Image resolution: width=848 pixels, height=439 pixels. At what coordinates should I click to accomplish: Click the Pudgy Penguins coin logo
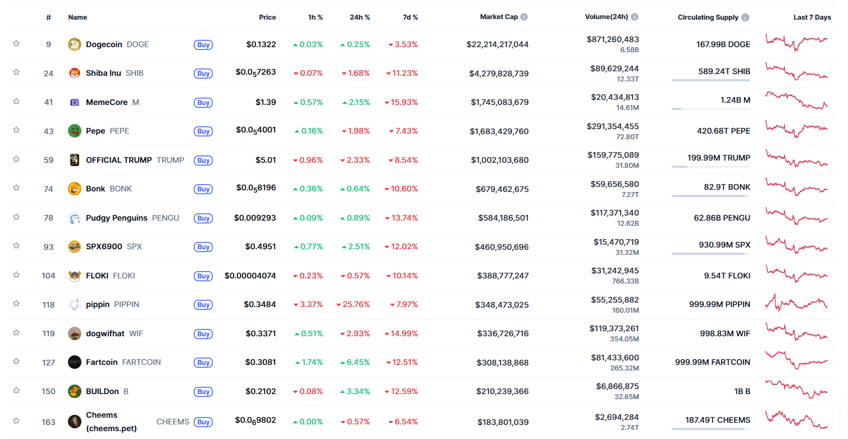[74, 218]
